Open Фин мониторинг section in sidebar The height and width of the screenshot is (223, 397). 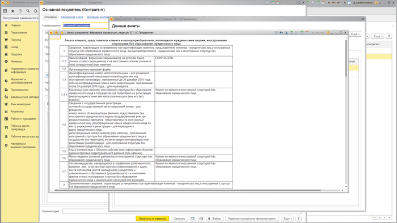coord(20,104)
